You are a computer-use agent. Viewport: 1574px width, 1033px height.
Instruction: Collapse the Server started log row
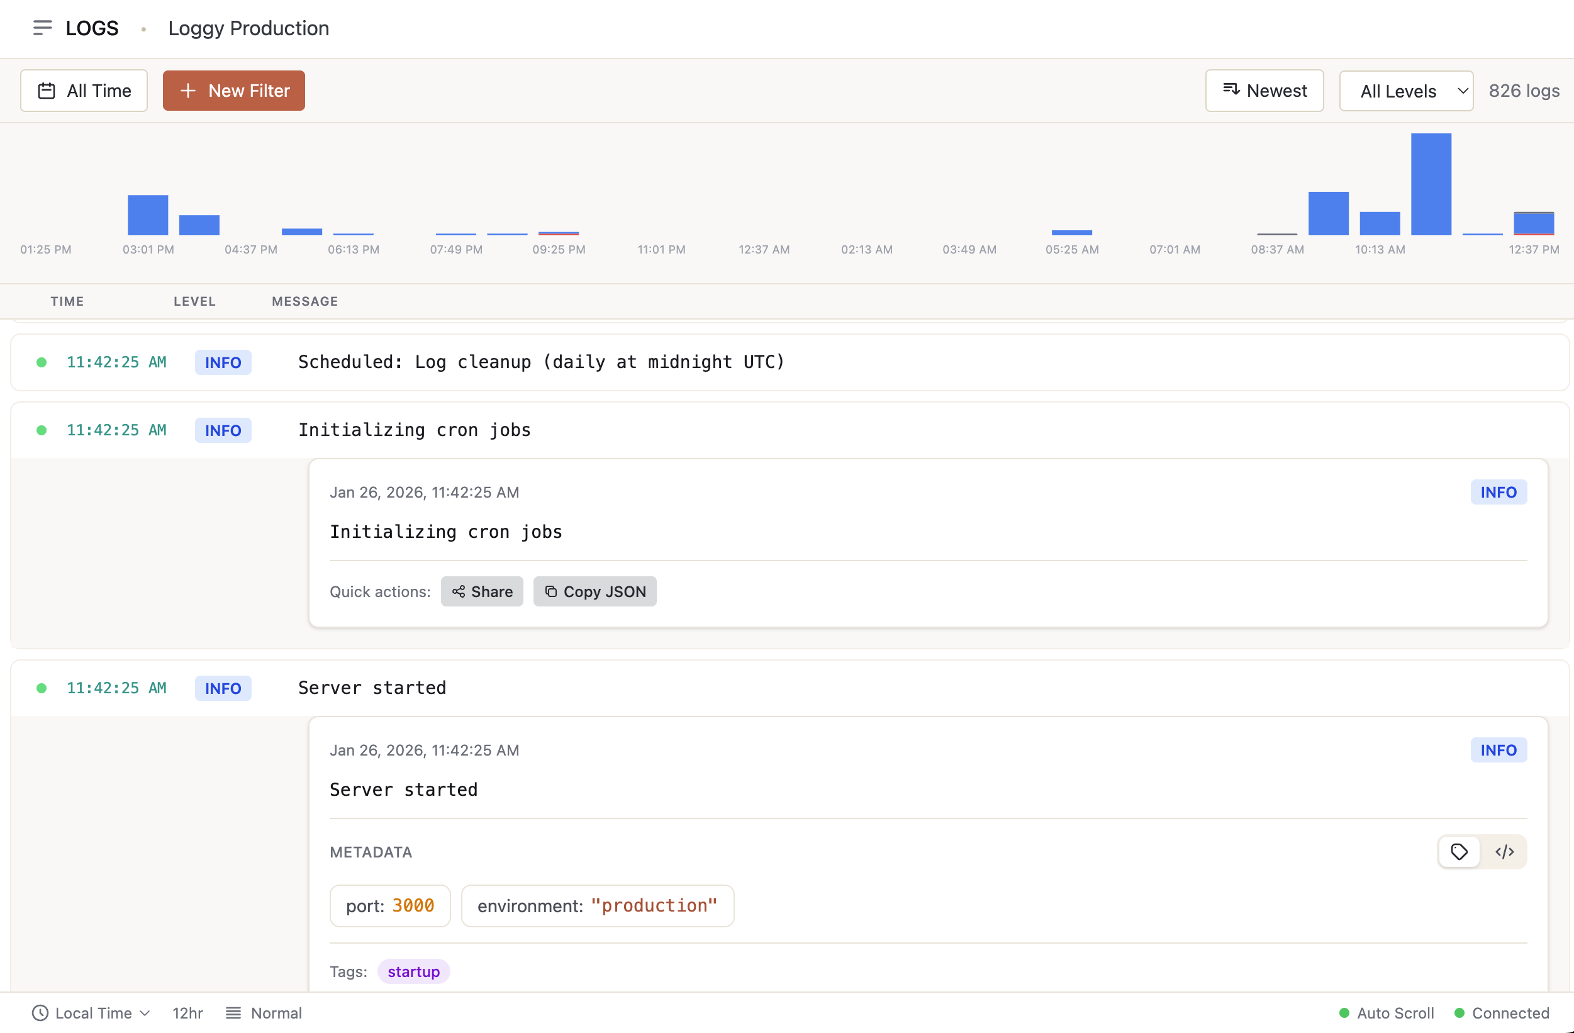pos(372,688)
